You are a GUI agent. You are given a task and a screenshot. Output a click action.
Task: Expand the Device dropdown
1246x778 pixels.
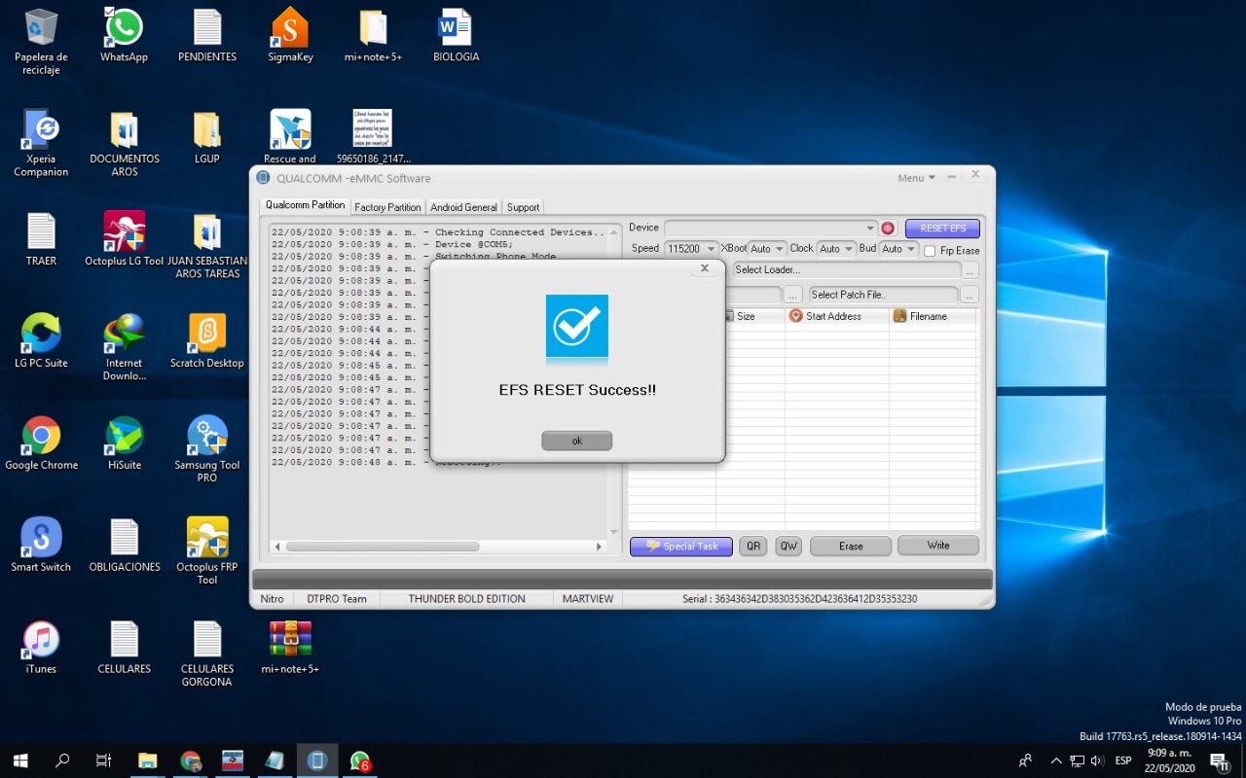click(x=871, y=228)
